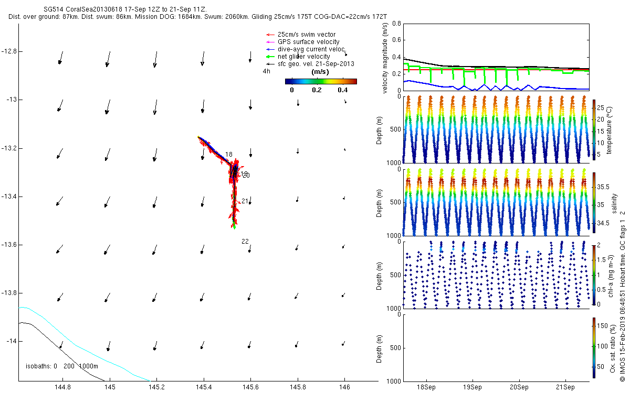Image resolution: width=630 pixels, height=393 pixels.
Task: Click the chl-a (mg m-3) colorbar
Action: (594, 275)
